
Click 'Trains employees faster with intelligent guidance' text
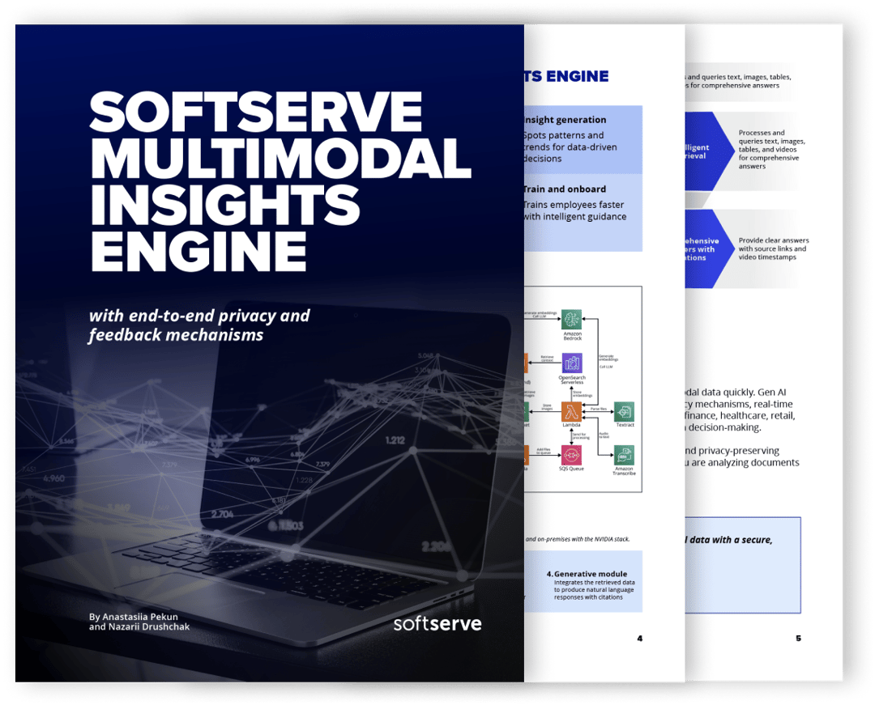point(574,210)
